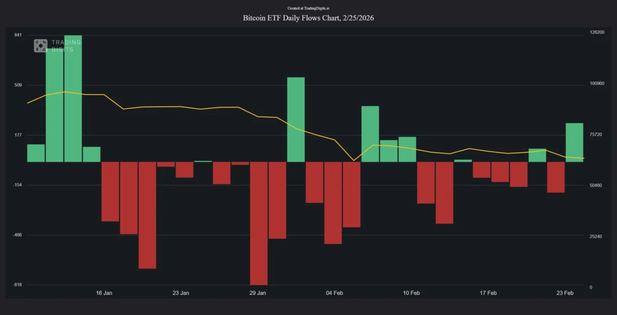Screen dimensions: 617x315
Task: Click the 04 Feb date label
Action: click(x=335, y=293)
